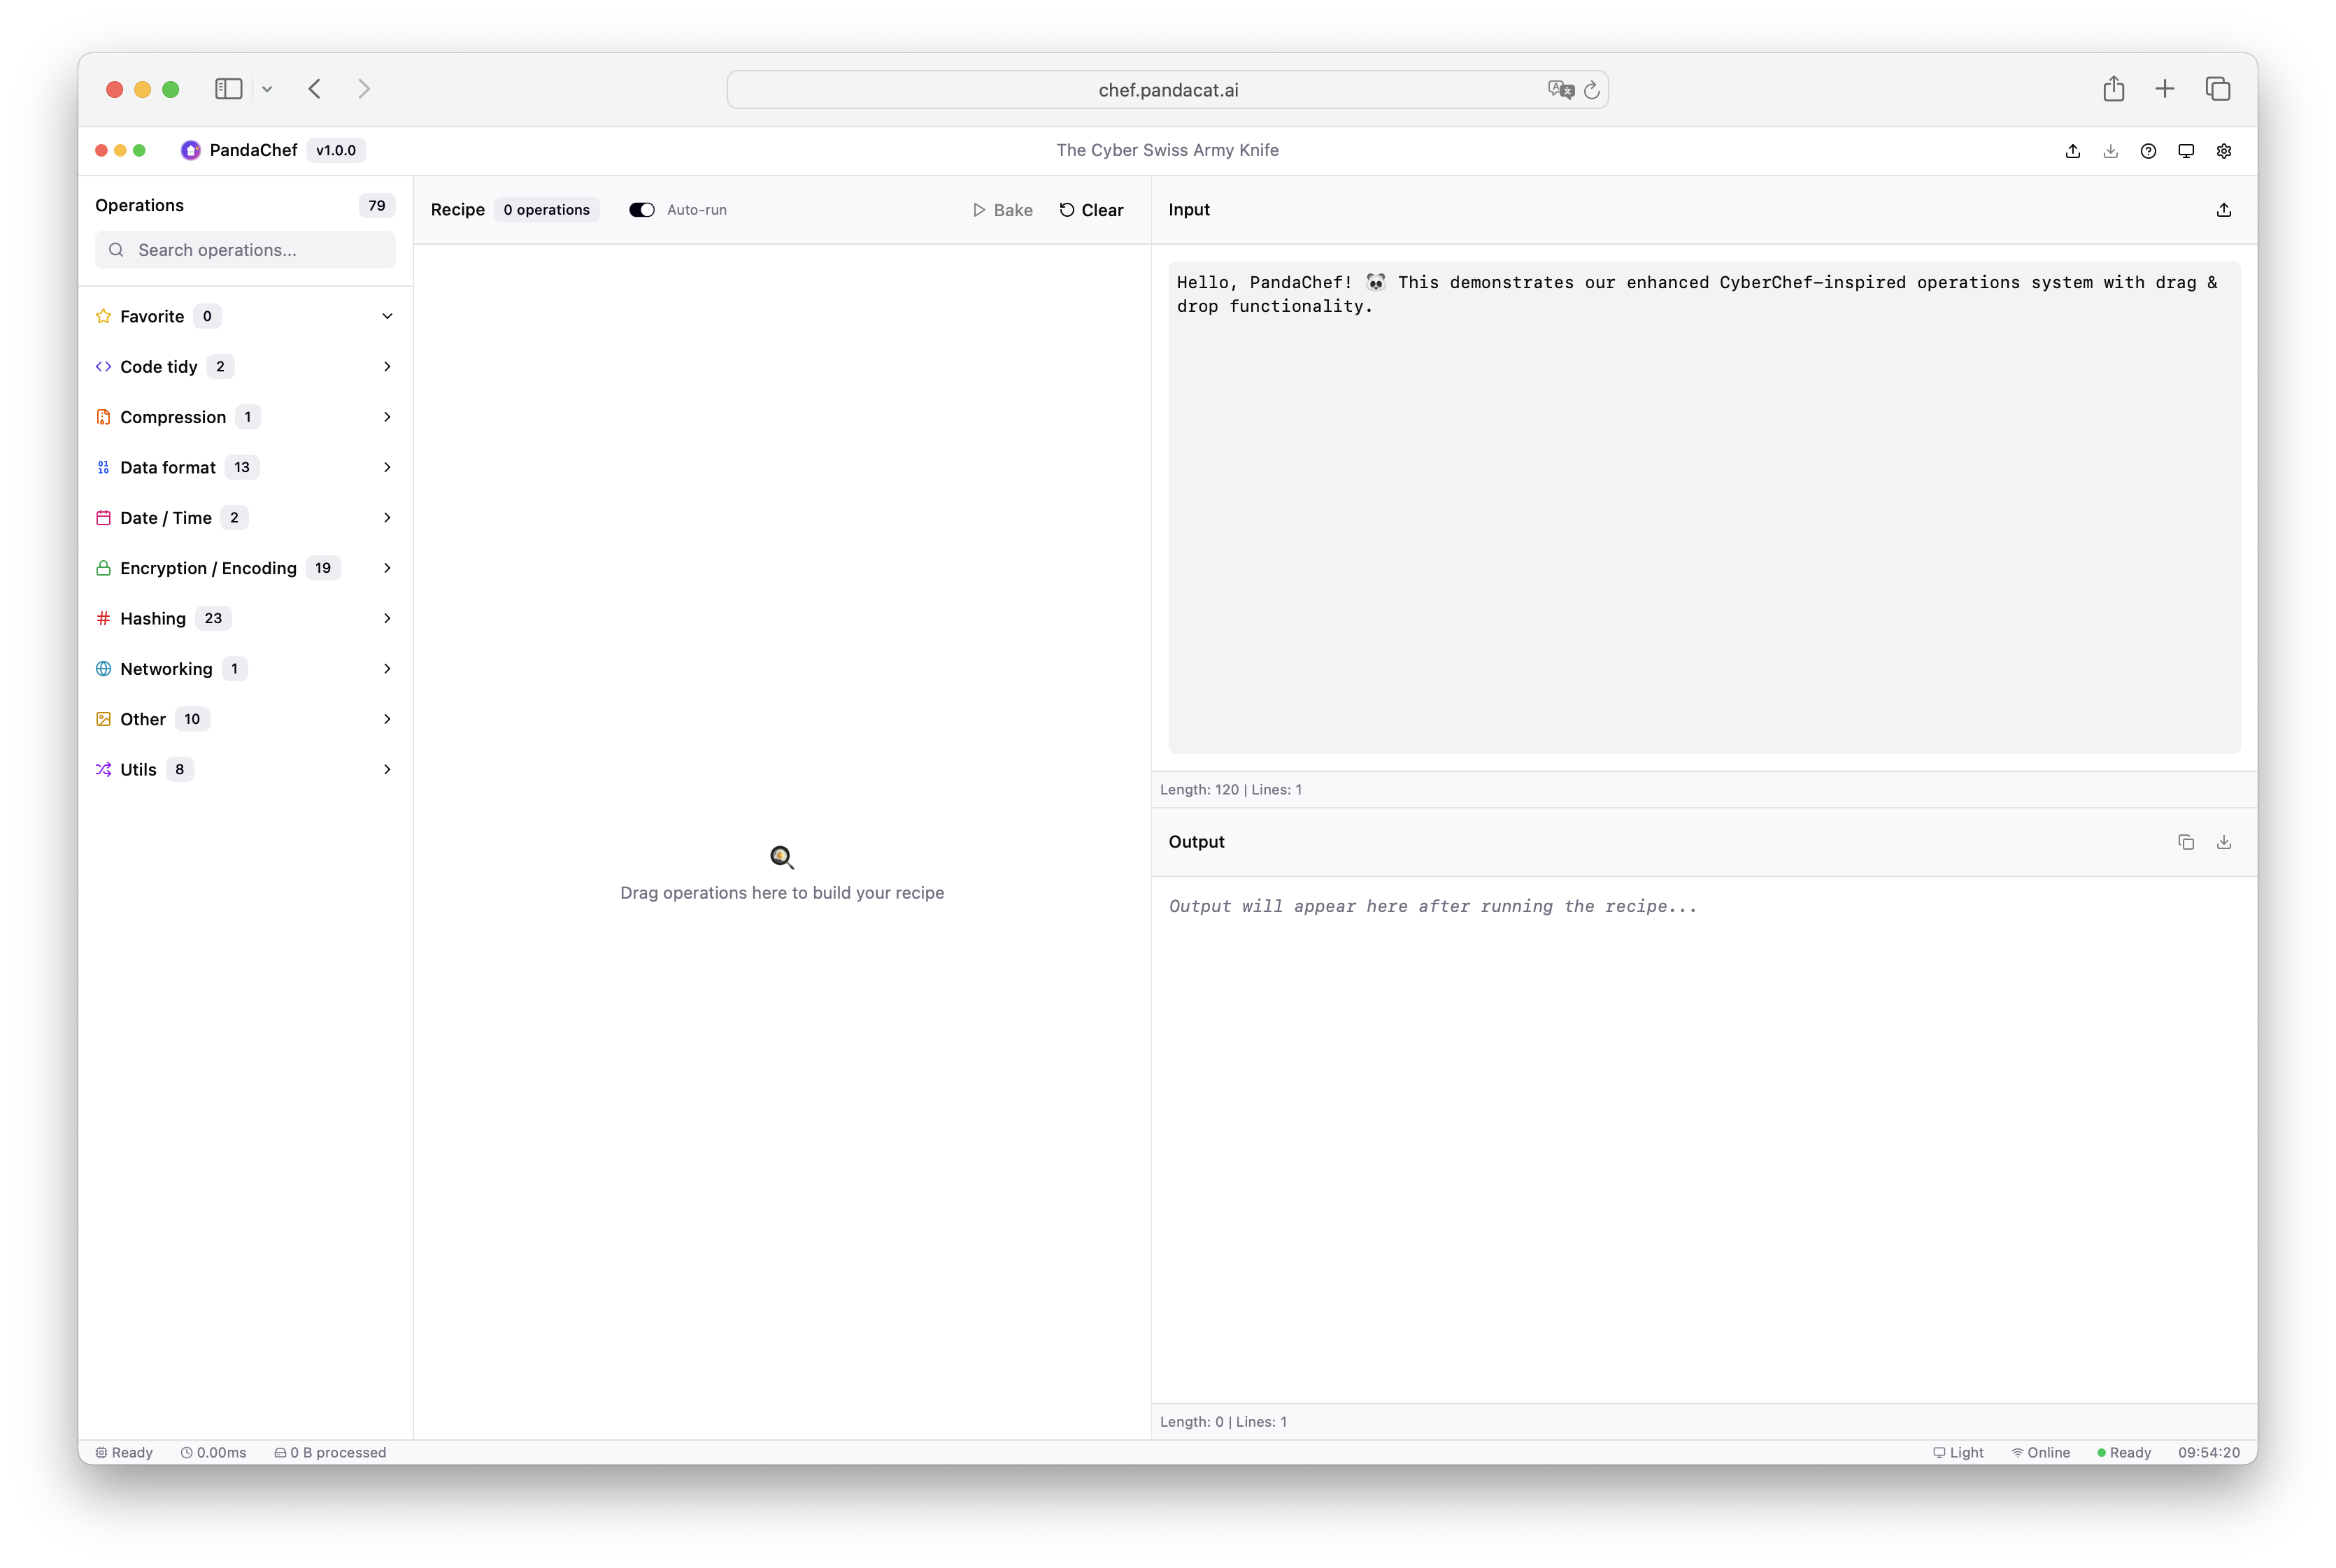Screen dimensions: 2336x1568
Task: Go back in browser history
Action: [315, 89]
